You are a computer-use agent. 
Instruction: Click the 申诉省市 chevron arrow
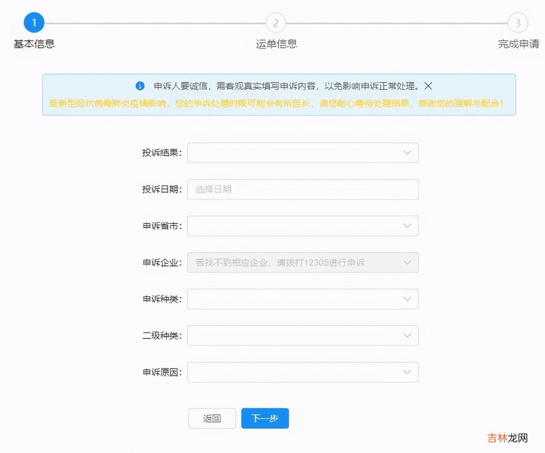pyautogui.click(x=407, y=226)
